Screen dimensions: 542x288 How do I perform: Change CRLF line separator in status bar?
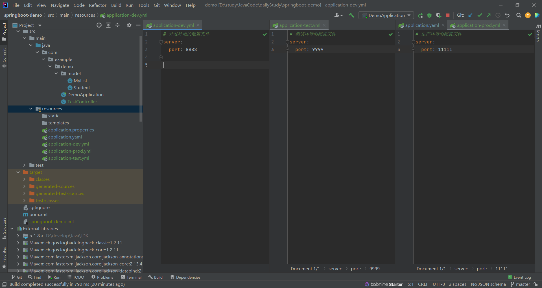(x=423, y=284)
